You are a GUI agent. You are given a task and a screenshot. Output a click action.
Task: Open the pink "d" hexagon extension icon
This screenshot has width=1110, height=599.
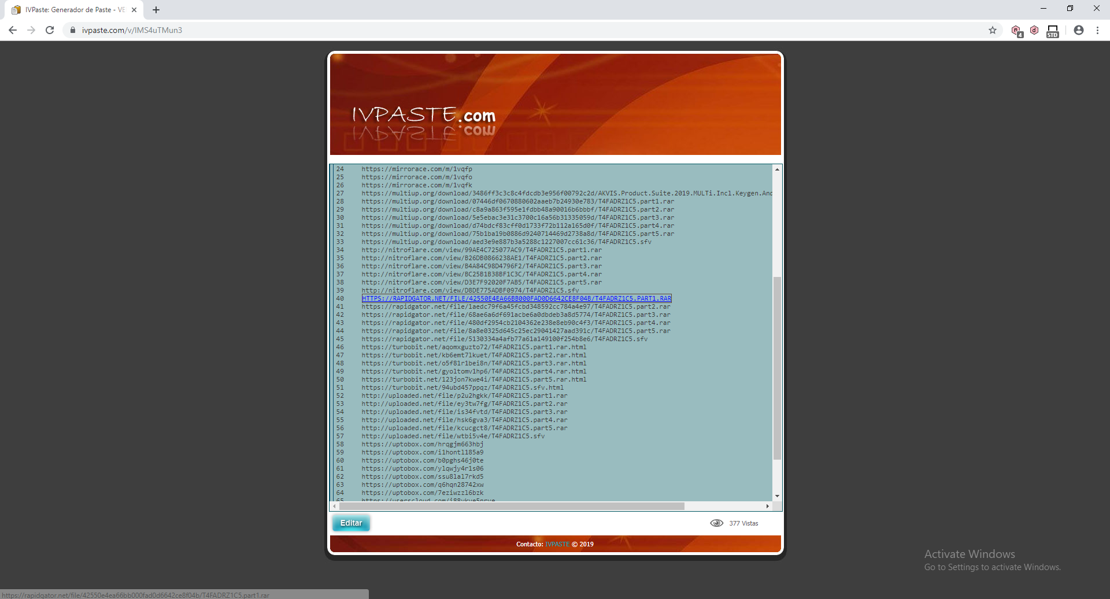click(1034, 31)
